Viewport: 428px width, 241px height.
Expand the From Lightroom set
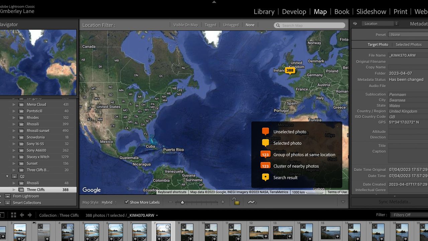(x=1, y=196)
